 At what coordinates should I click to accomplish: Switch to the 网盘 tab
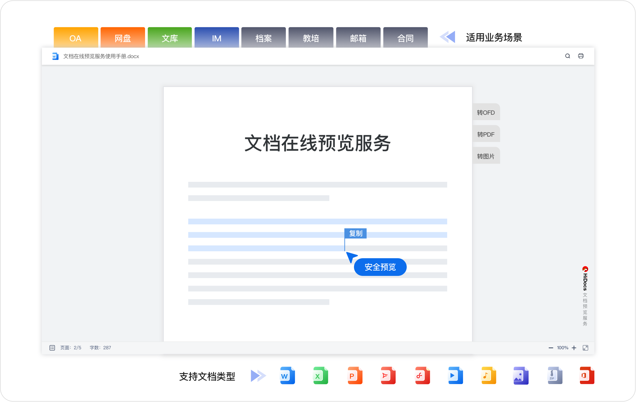click(x=123, y=38)
